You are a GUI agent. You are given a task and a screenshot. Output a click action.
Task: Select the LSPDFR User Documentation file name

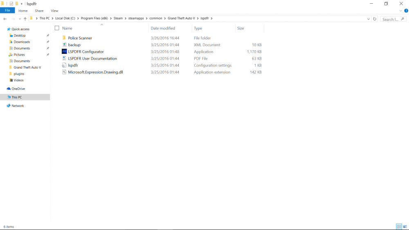pyautogui.click(x=92, y=58)
